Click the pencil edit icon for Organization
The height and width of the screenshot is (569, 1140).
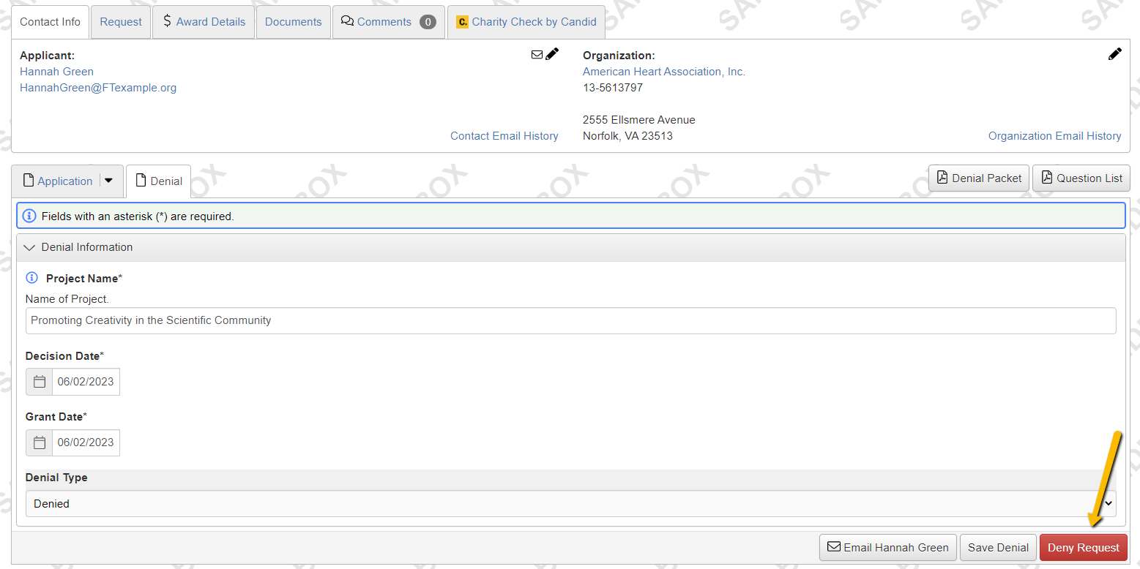(1115, 53)
